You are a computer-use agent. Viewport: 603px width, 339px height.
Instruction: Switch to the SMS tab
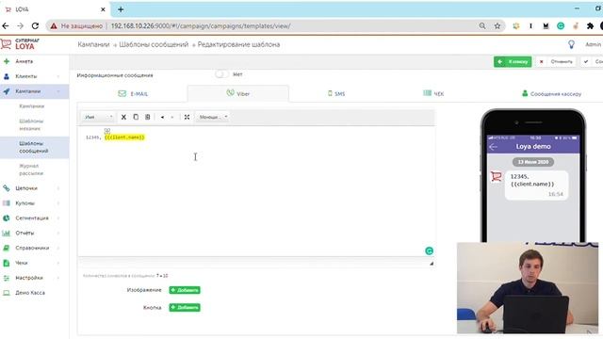tap(336, 94)
